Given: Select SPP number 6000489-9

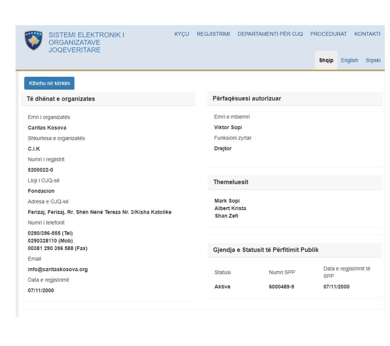Looking at the screenshot, I should pos(281,287).
